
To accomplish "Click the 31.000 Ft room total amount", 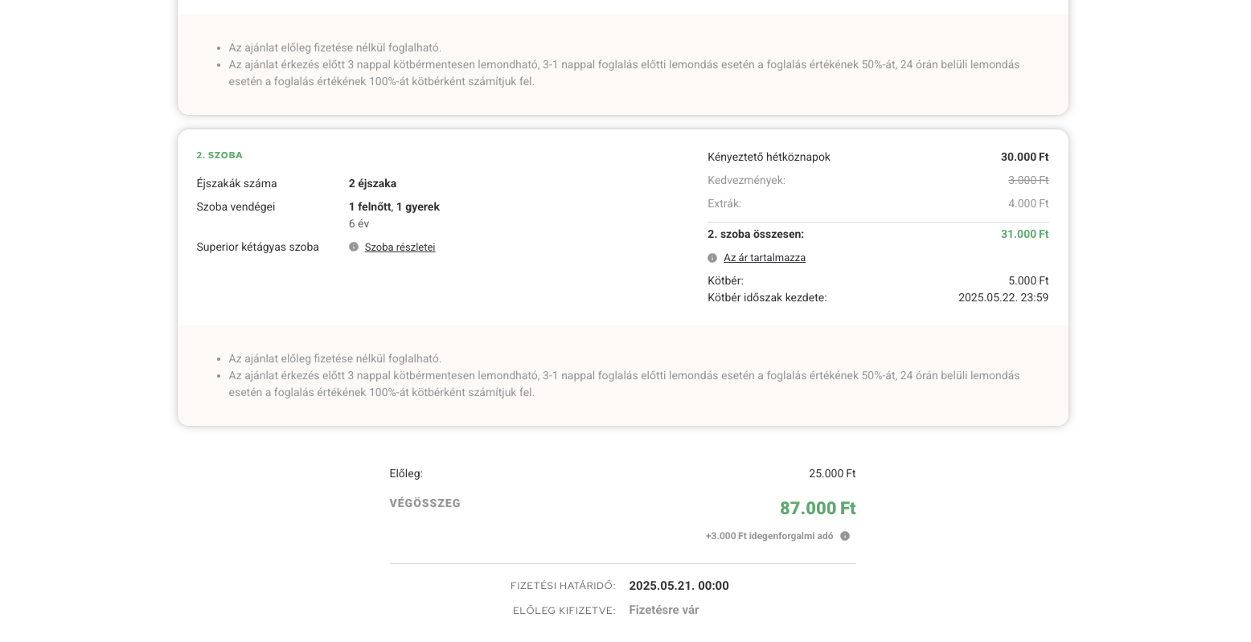I will [x=1023, y=234].
